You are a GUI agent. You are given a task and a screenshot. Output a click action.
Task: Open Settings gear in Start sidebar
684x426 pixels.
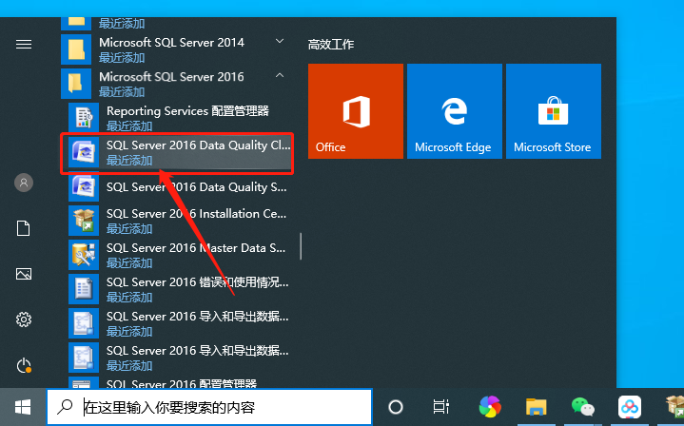(24, 319)
